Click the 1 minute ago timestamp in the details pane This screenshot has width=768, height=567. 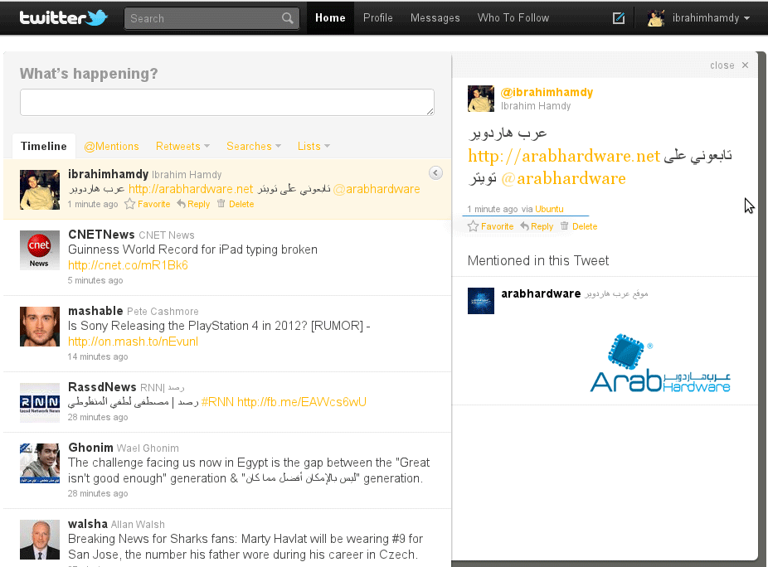pyautogui.click(x=493, y=209)
